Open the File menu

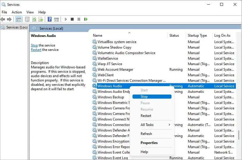coord(4,12)
